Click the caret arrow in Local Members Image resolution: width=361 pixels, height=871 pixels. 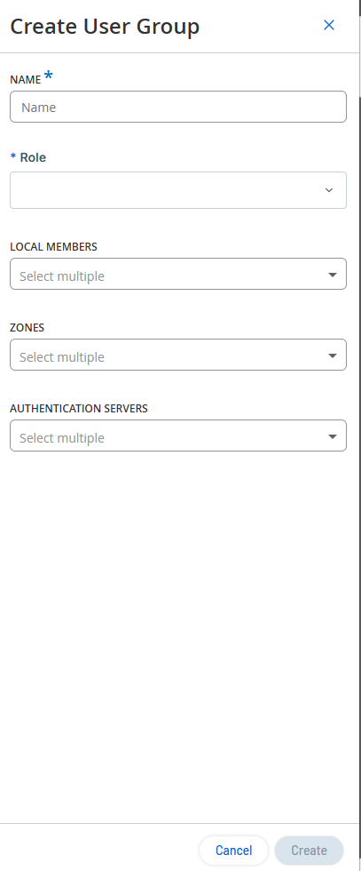click(x=332, y=275)
